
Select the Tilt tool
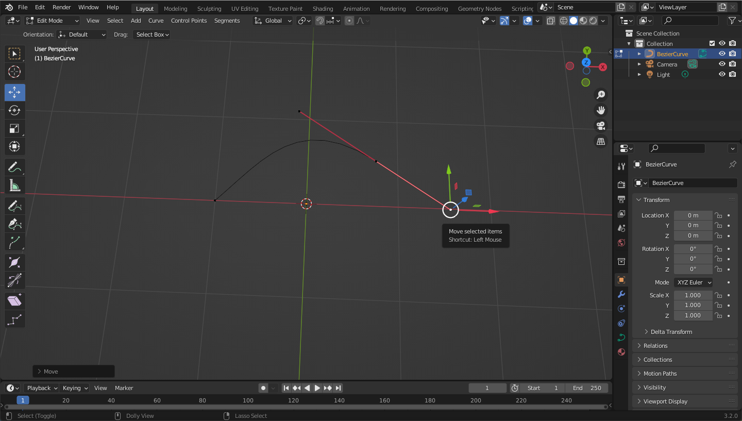click(x=14, y=281)
